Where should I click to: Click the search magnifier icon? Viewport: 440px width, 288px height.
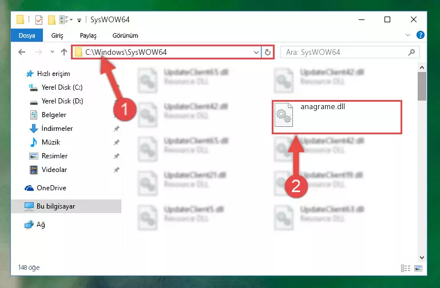(x=411, y=52)
